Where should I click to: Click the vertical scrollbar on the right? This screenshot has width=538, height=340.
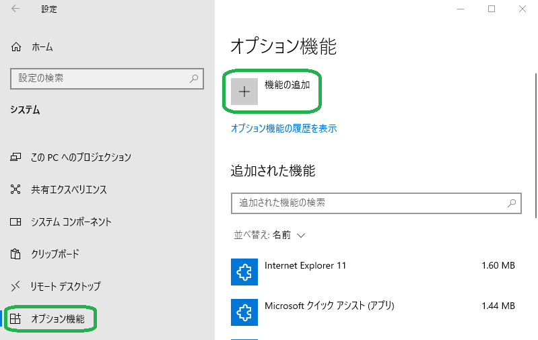(x=535, y=145)
